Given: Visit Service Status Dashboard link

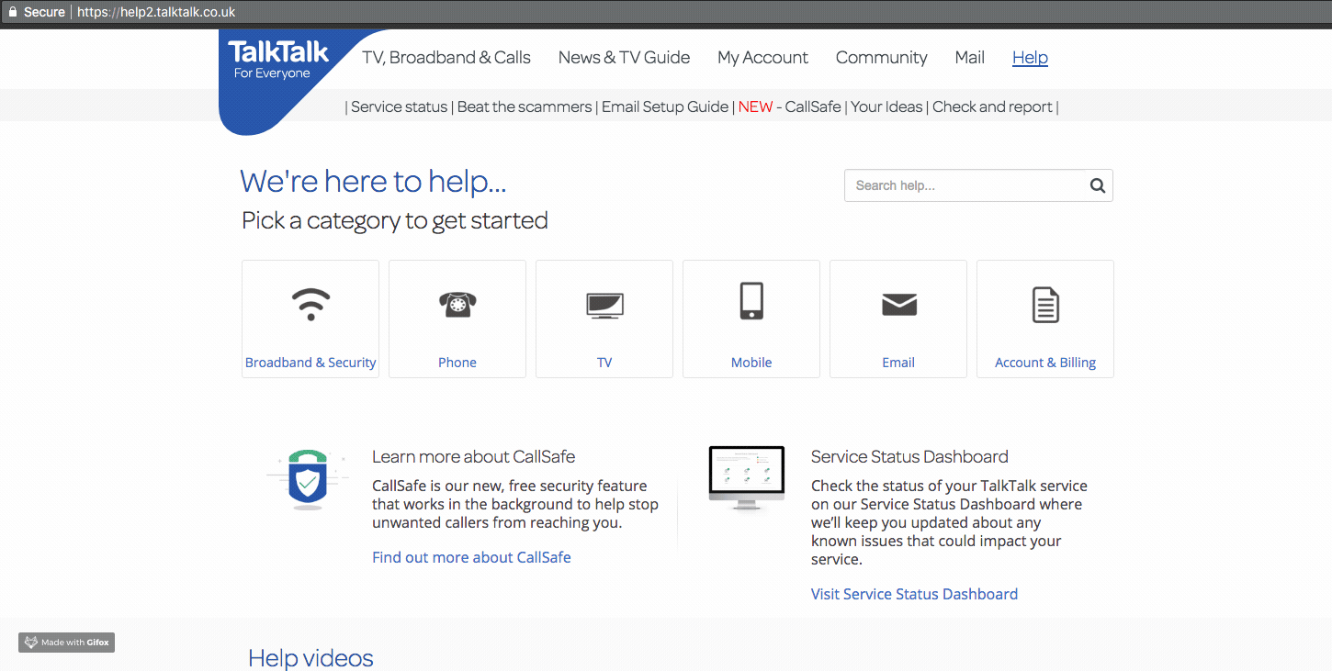Looking at the screenshot, I should (914, 594).
